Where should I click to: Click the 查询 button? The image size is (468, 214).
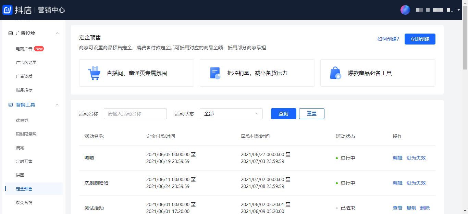283,114
